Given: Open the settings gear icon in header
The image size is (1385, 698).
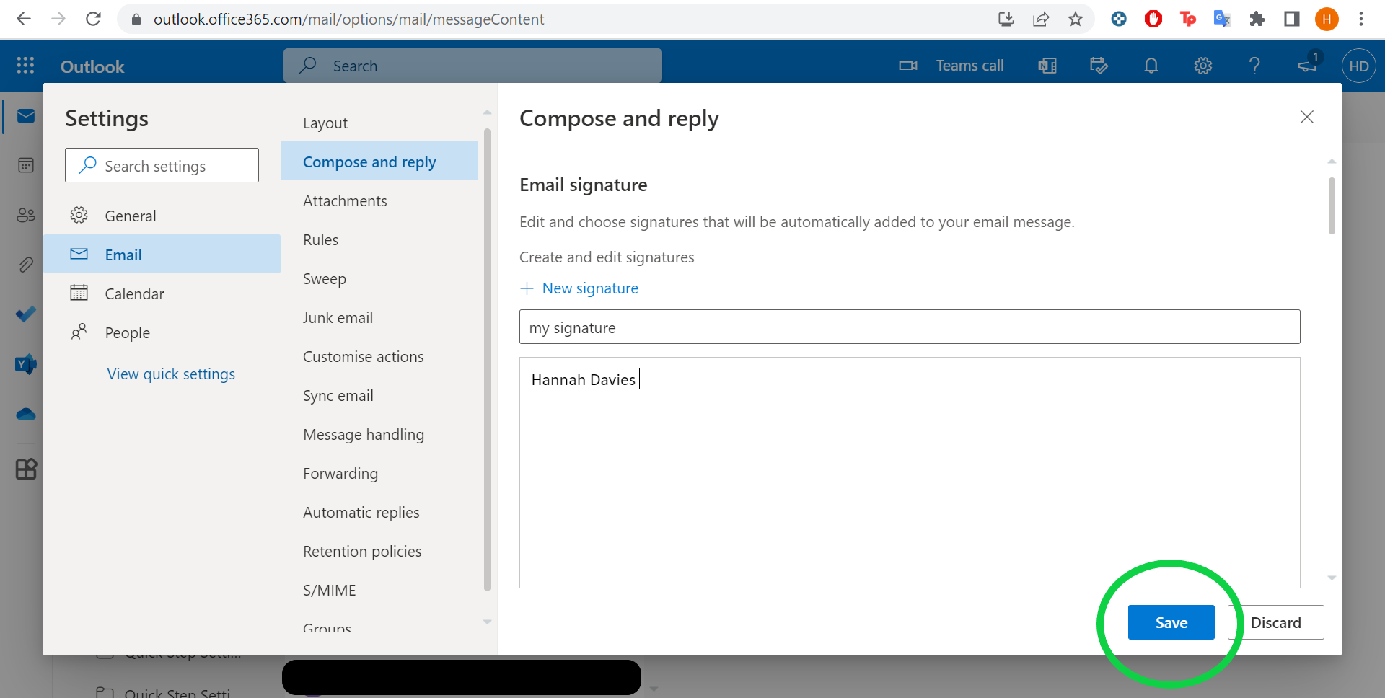Looking at the screenshot, I should pyautogui.click(x=1203, y=66).
